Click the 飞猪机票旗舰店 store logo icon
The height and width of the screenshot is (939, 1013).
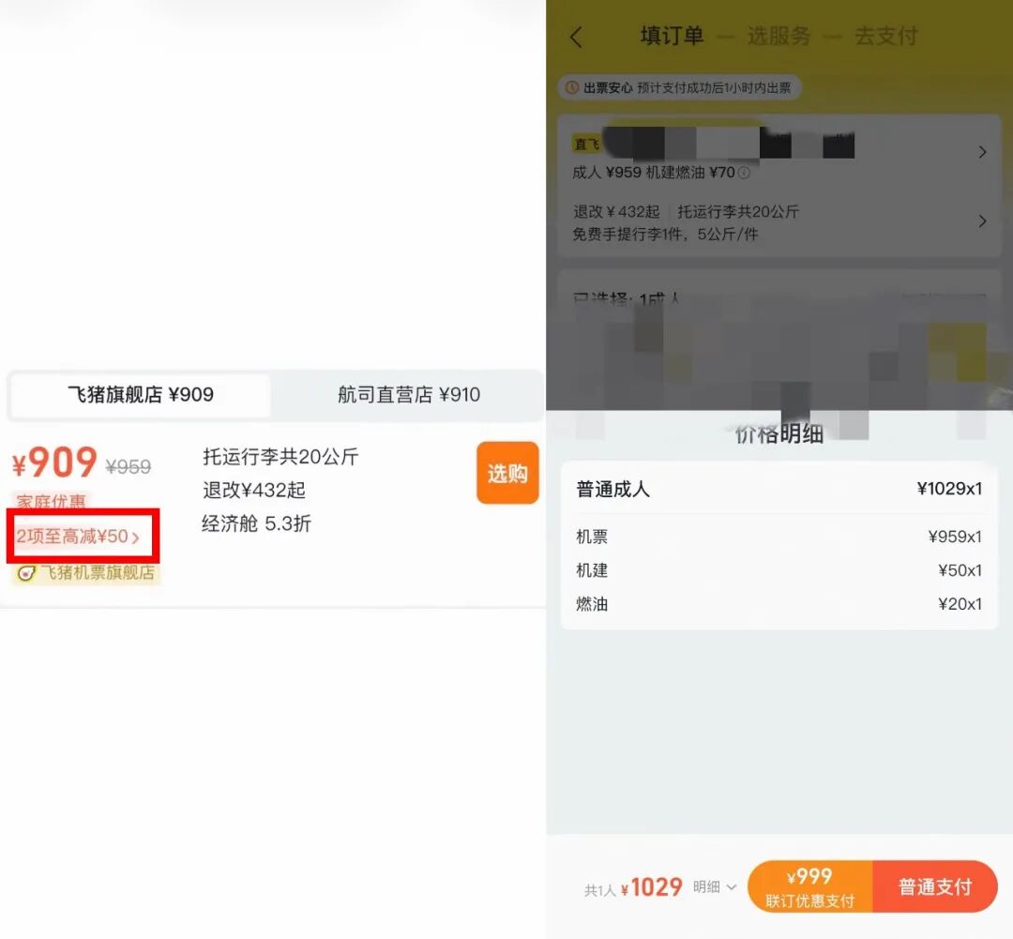[26, 573]
